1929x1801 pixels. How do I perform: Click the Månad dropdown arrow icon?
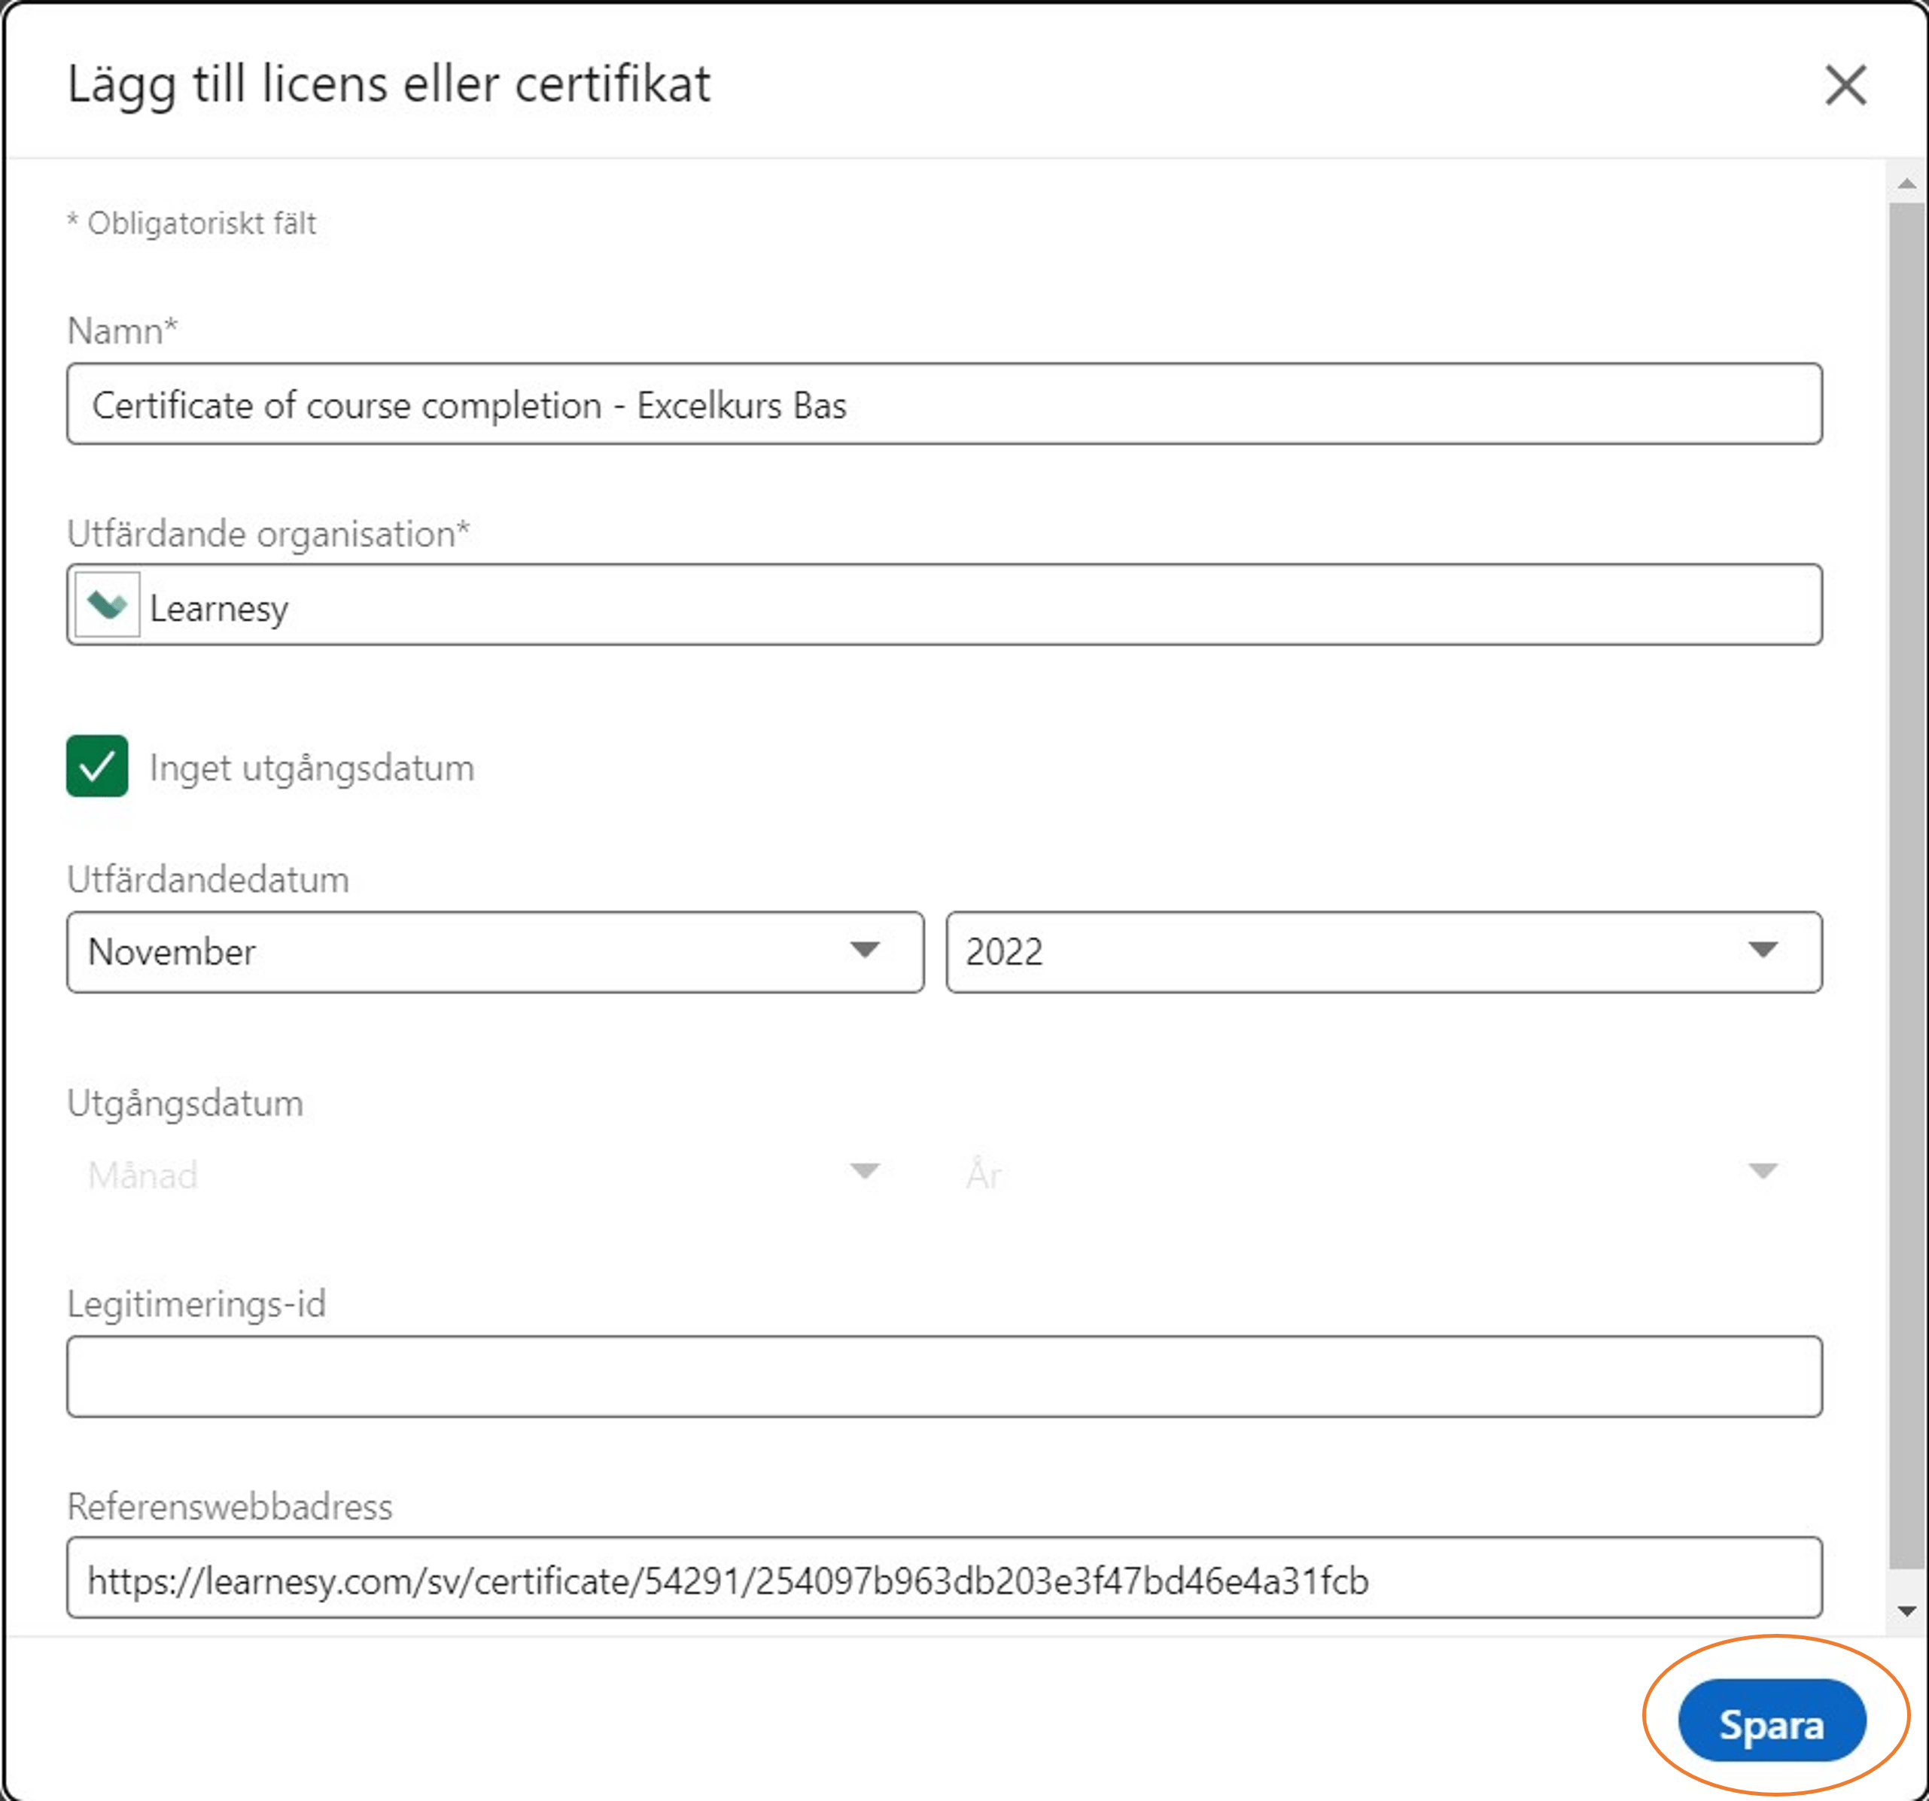(x=865, y=1171)
